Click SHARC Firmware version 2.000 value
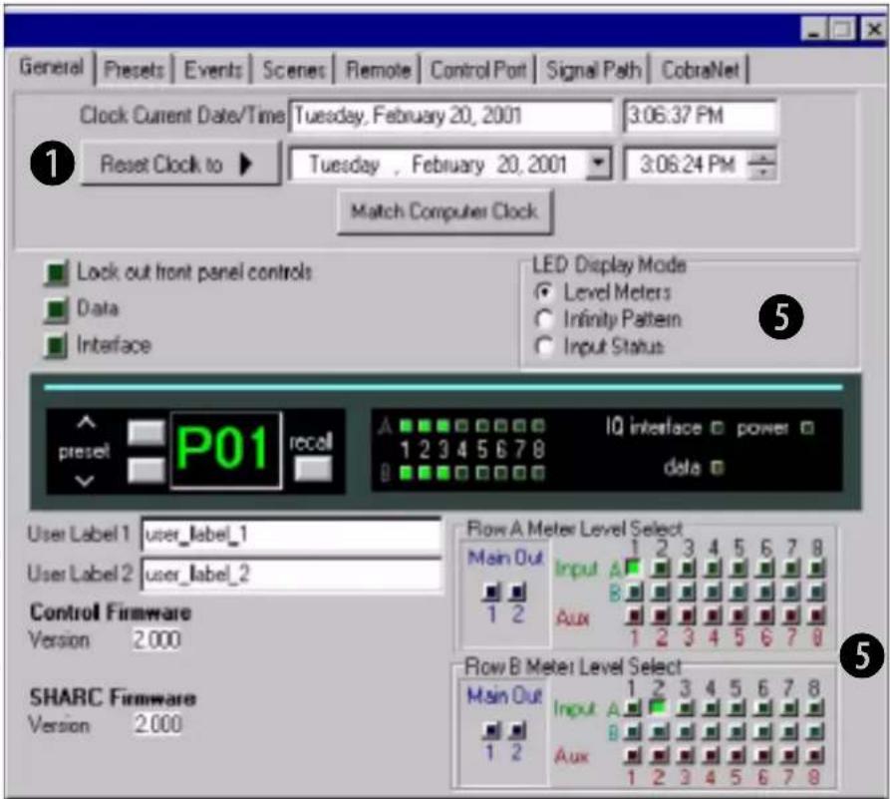The image size is (890, 799). 157,724
